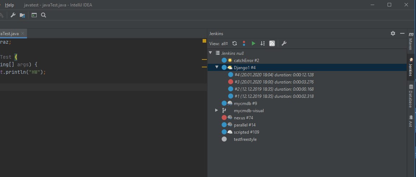Select build #4 (20.01.2020 18:04)

click(274, 75)
